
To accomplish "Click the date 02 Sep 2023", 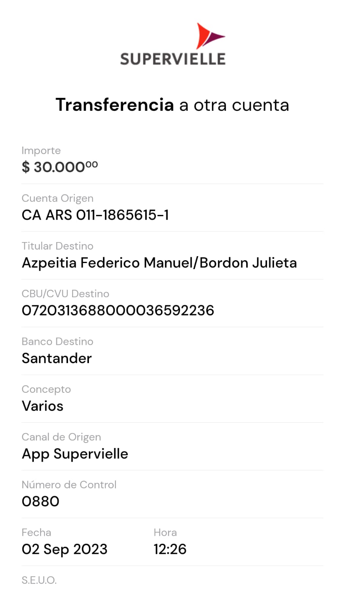I will pos(65,549).
